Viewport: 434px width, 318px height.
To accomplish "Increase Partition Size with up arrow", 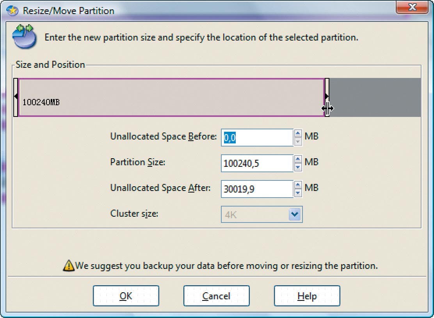I will [x=298, y=159].
